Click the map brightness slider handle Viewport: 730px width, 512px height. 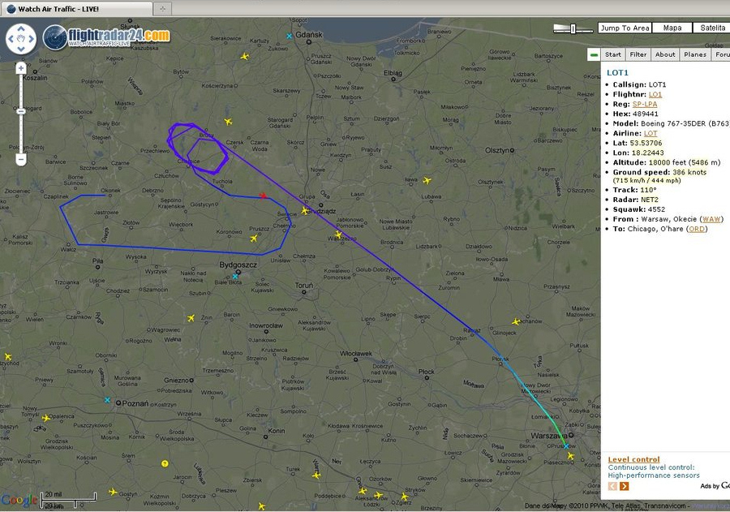573,28
